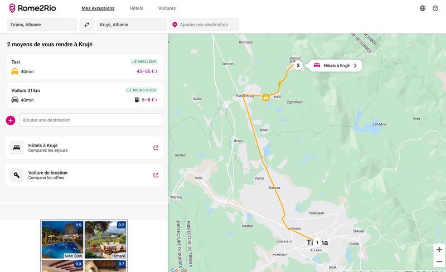Expand map popup chevron arrow
The width and height of the screenshot is (446, 272).
click(x=355, y=65)
